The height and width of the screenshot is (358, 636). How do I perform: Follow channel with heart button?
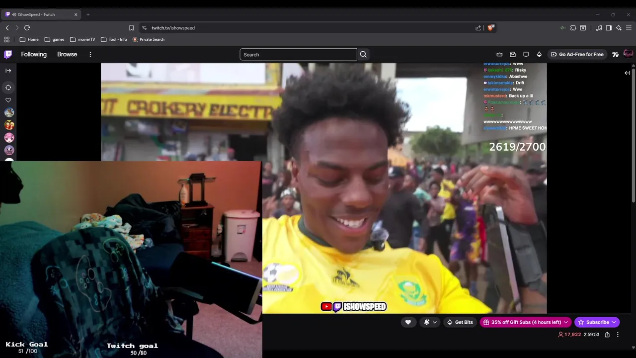click(x=408, y=322)
